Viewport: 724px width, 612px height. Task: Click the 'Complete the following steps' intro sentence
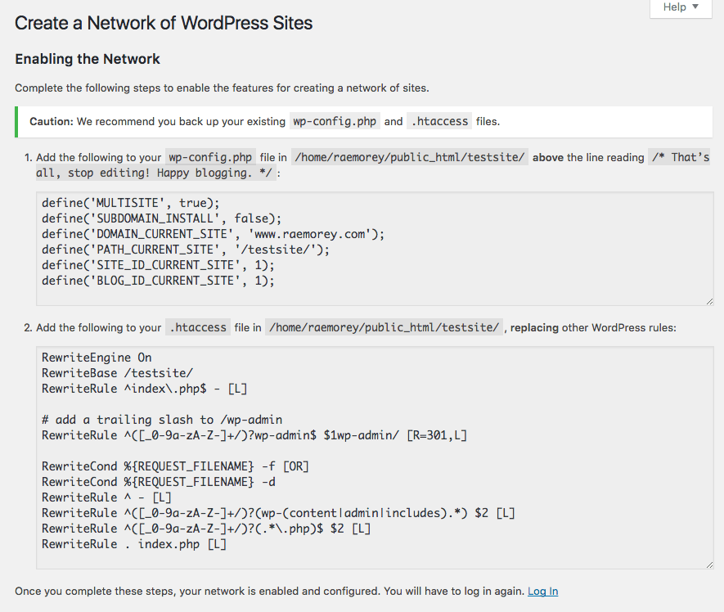point(222,88)
